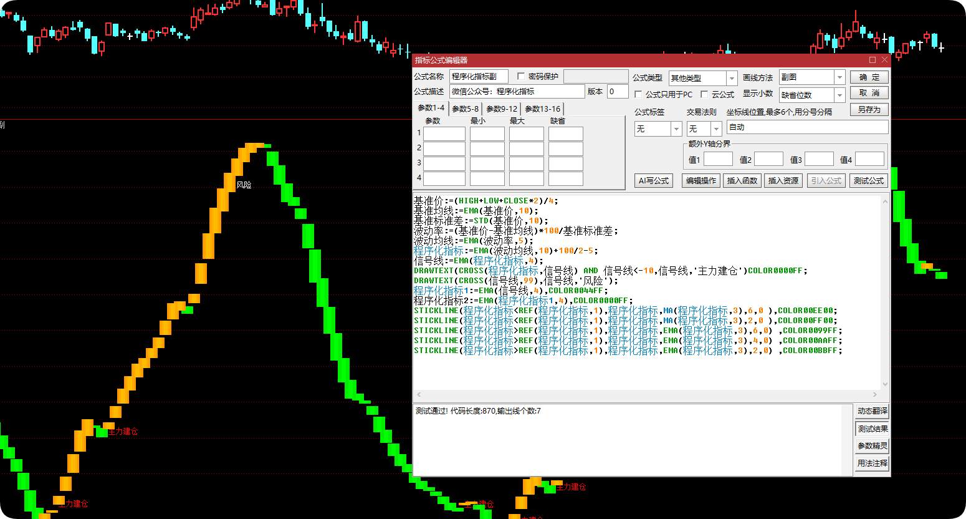Open the 显示小数 dropdown showing 缺省位数
The image size is (966, 519).
point(812,95)
